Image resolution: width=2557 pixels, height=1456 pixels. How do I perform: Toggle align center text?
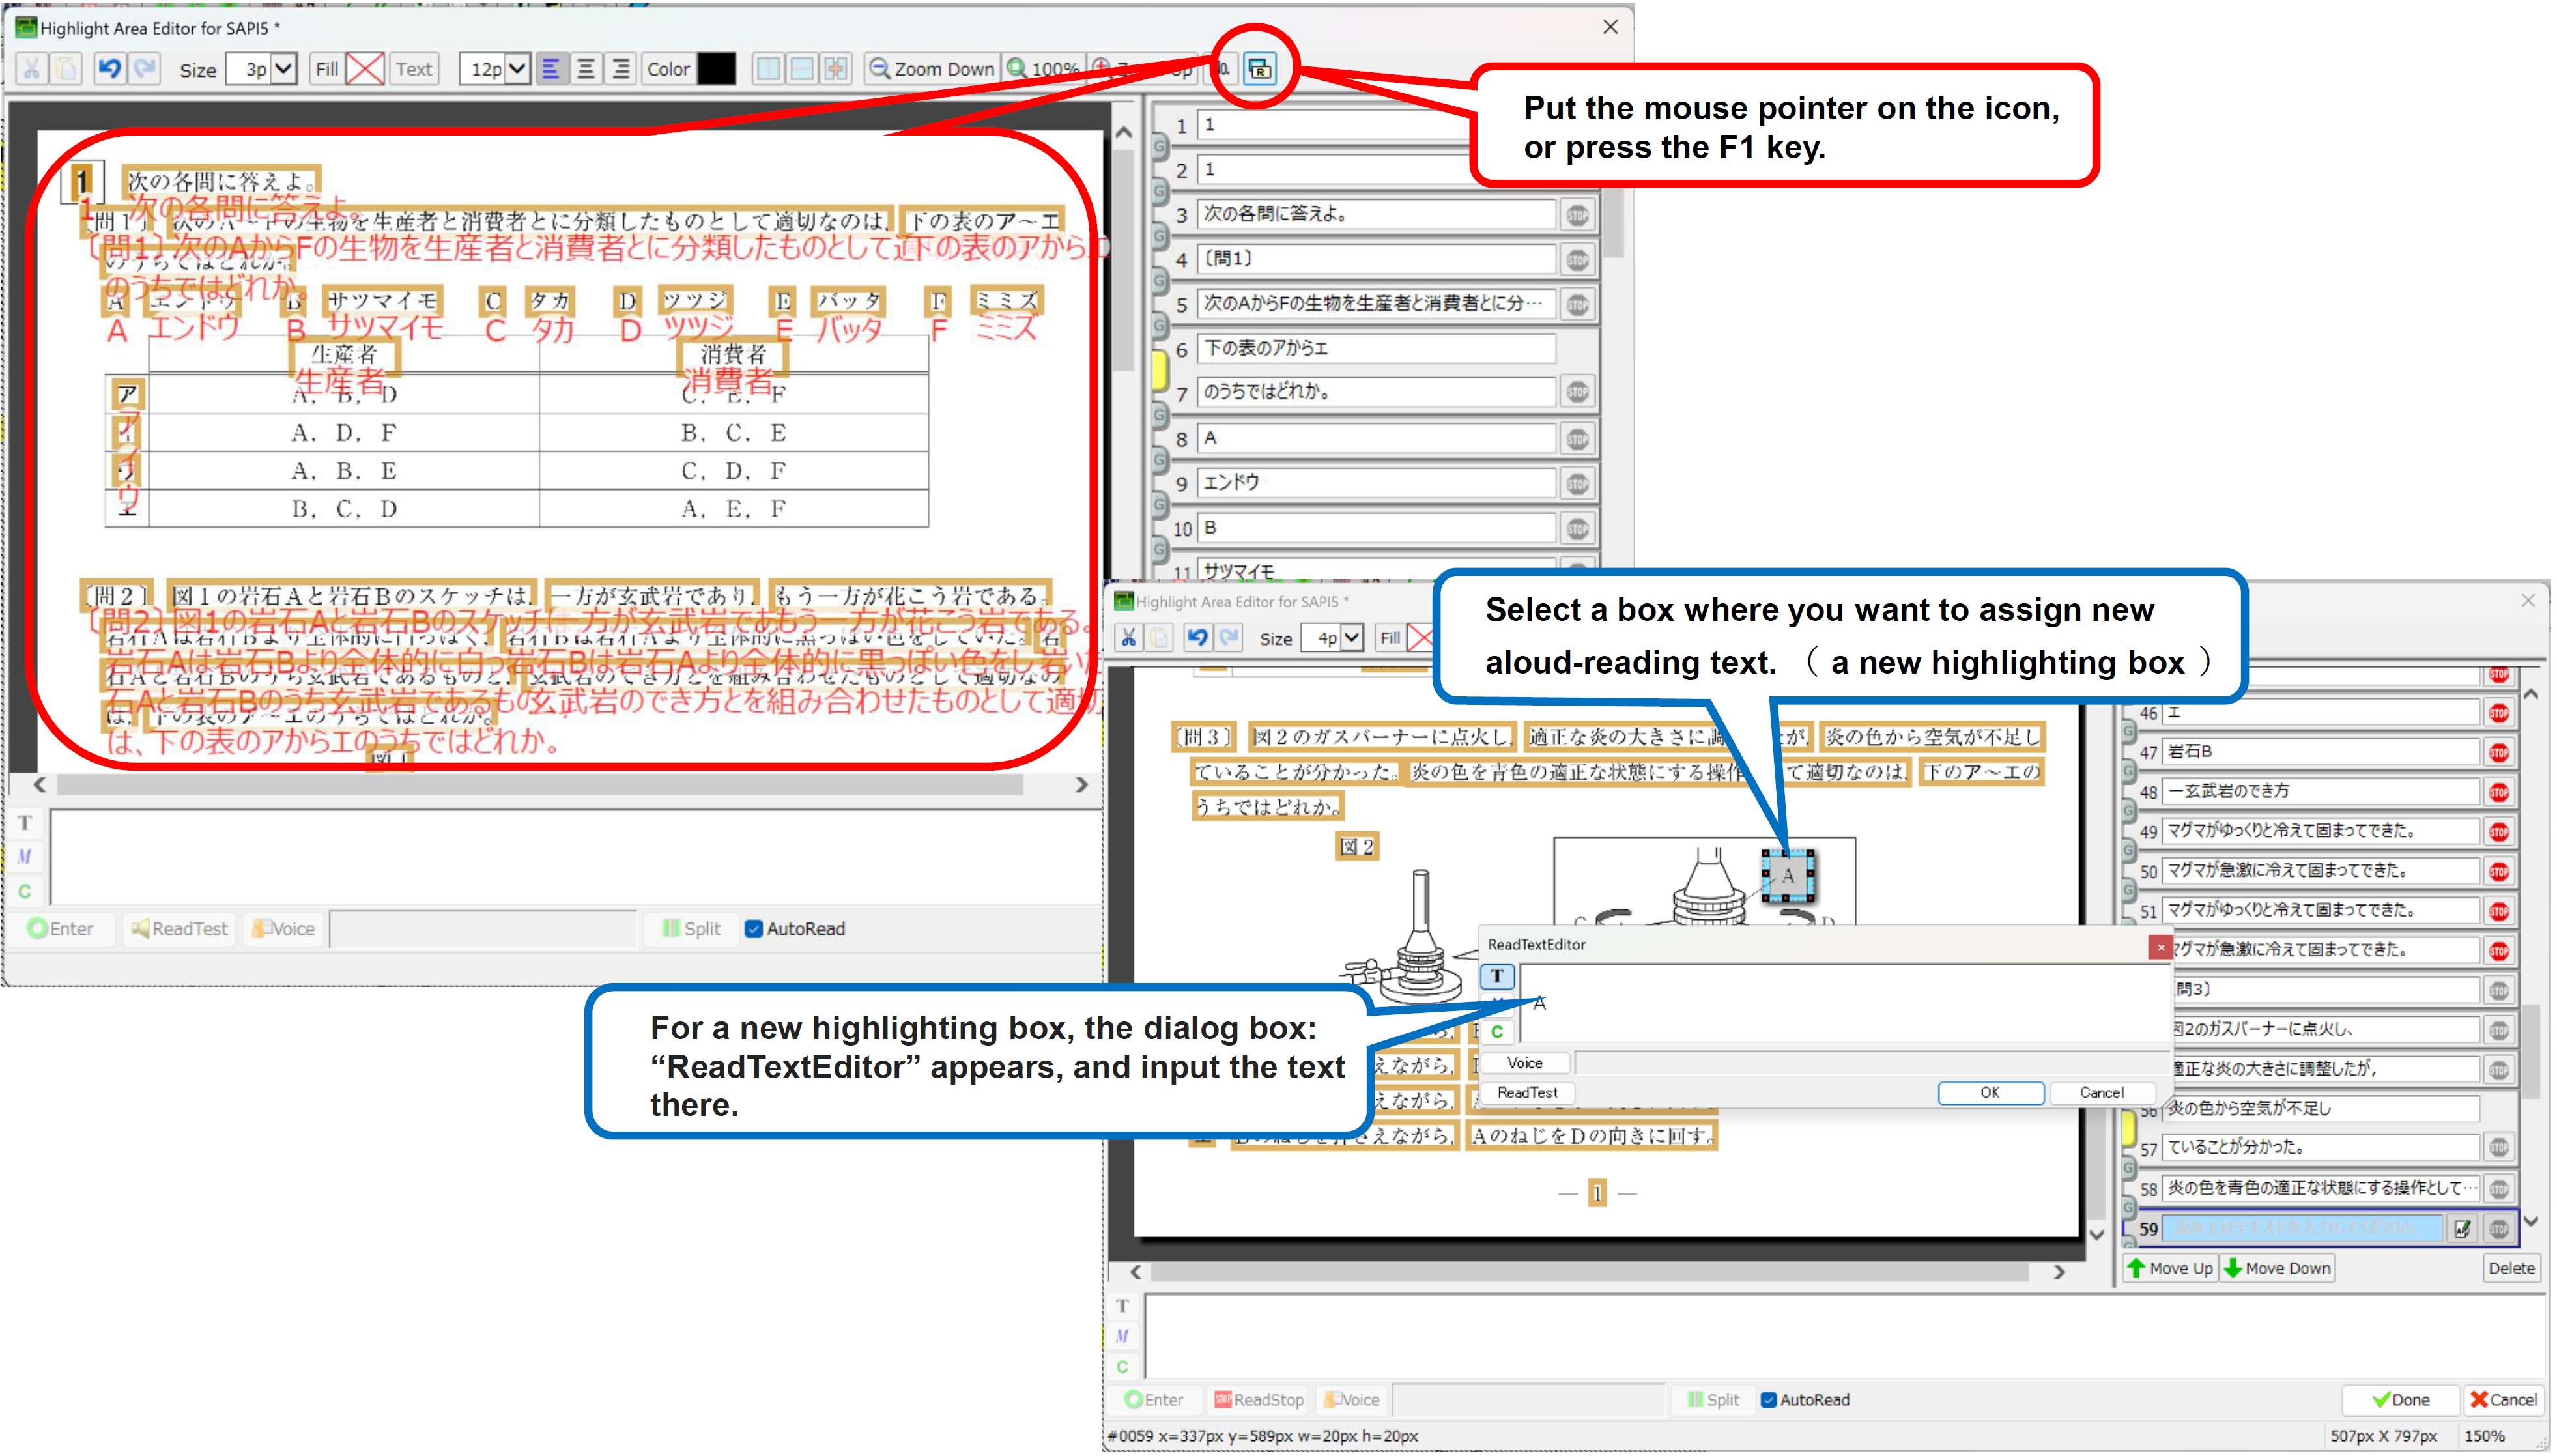[x=586, y=69]
